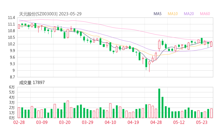
Task: Click the 4万 volume axis label
Action: click(12, 97)
